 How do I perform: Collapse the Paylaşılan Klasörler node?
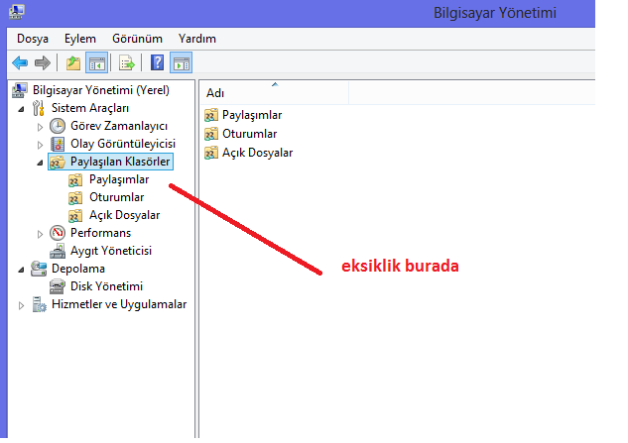tap(40, 163)
